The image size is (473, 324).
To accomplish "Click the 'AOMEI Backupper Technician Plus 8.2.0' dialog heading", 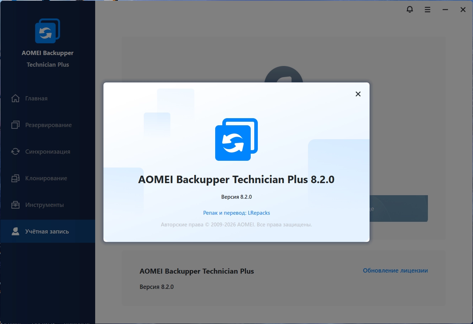I will tap(236, 180).
